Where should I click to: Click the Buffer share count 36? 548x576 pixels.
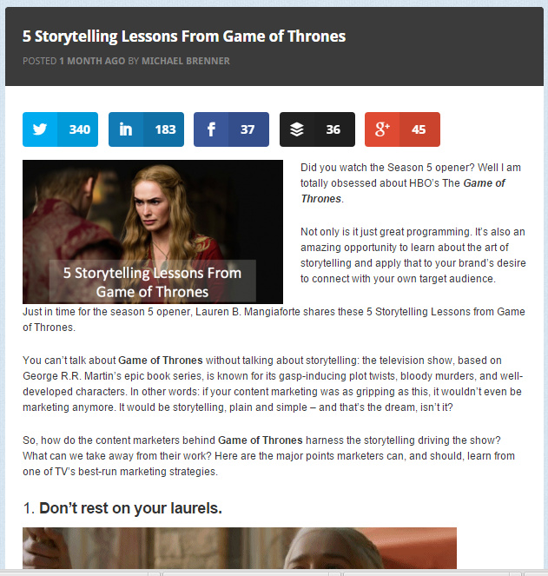point(333,129)
